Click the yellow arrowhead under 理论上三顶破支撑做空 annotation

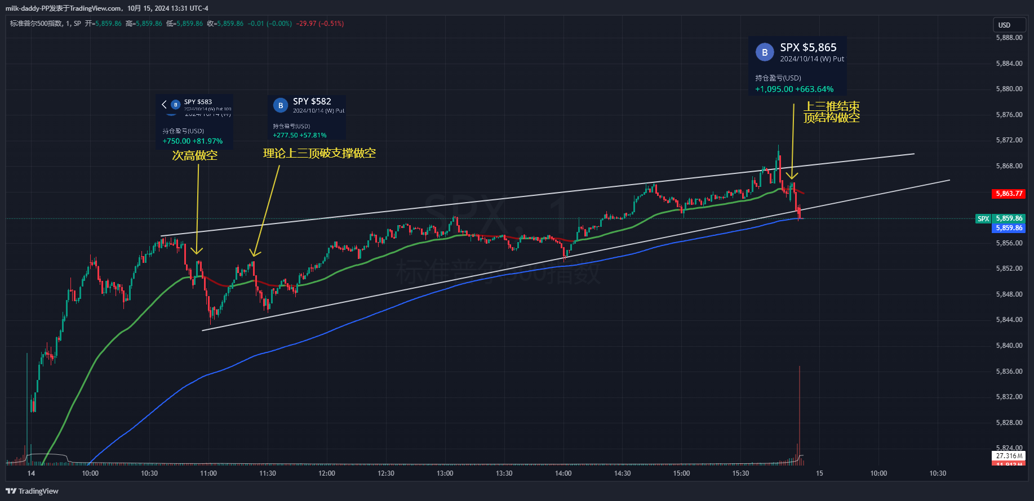pos(255,253)
